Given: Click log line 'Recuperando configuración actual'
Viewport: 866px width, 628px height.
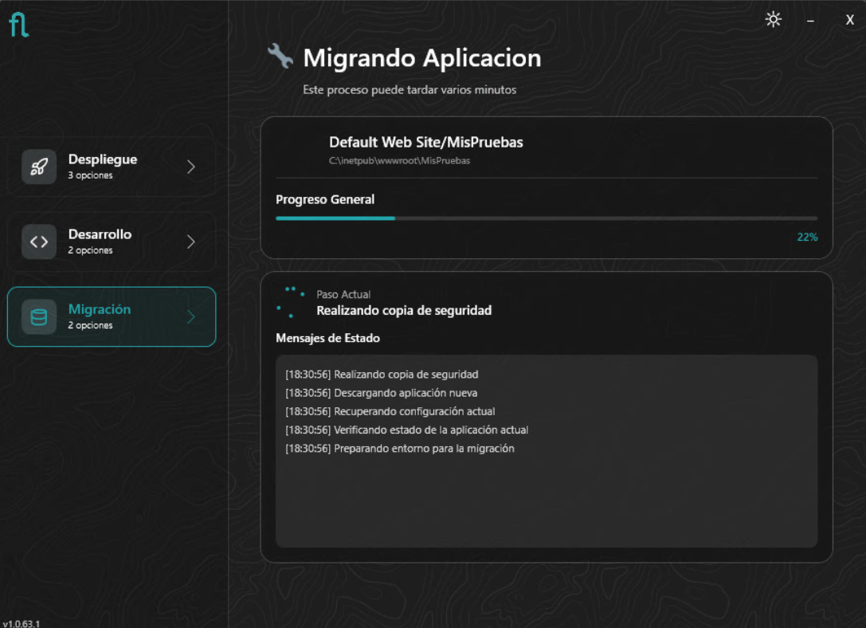Looking at the screenshot, I should click(390, 411).
